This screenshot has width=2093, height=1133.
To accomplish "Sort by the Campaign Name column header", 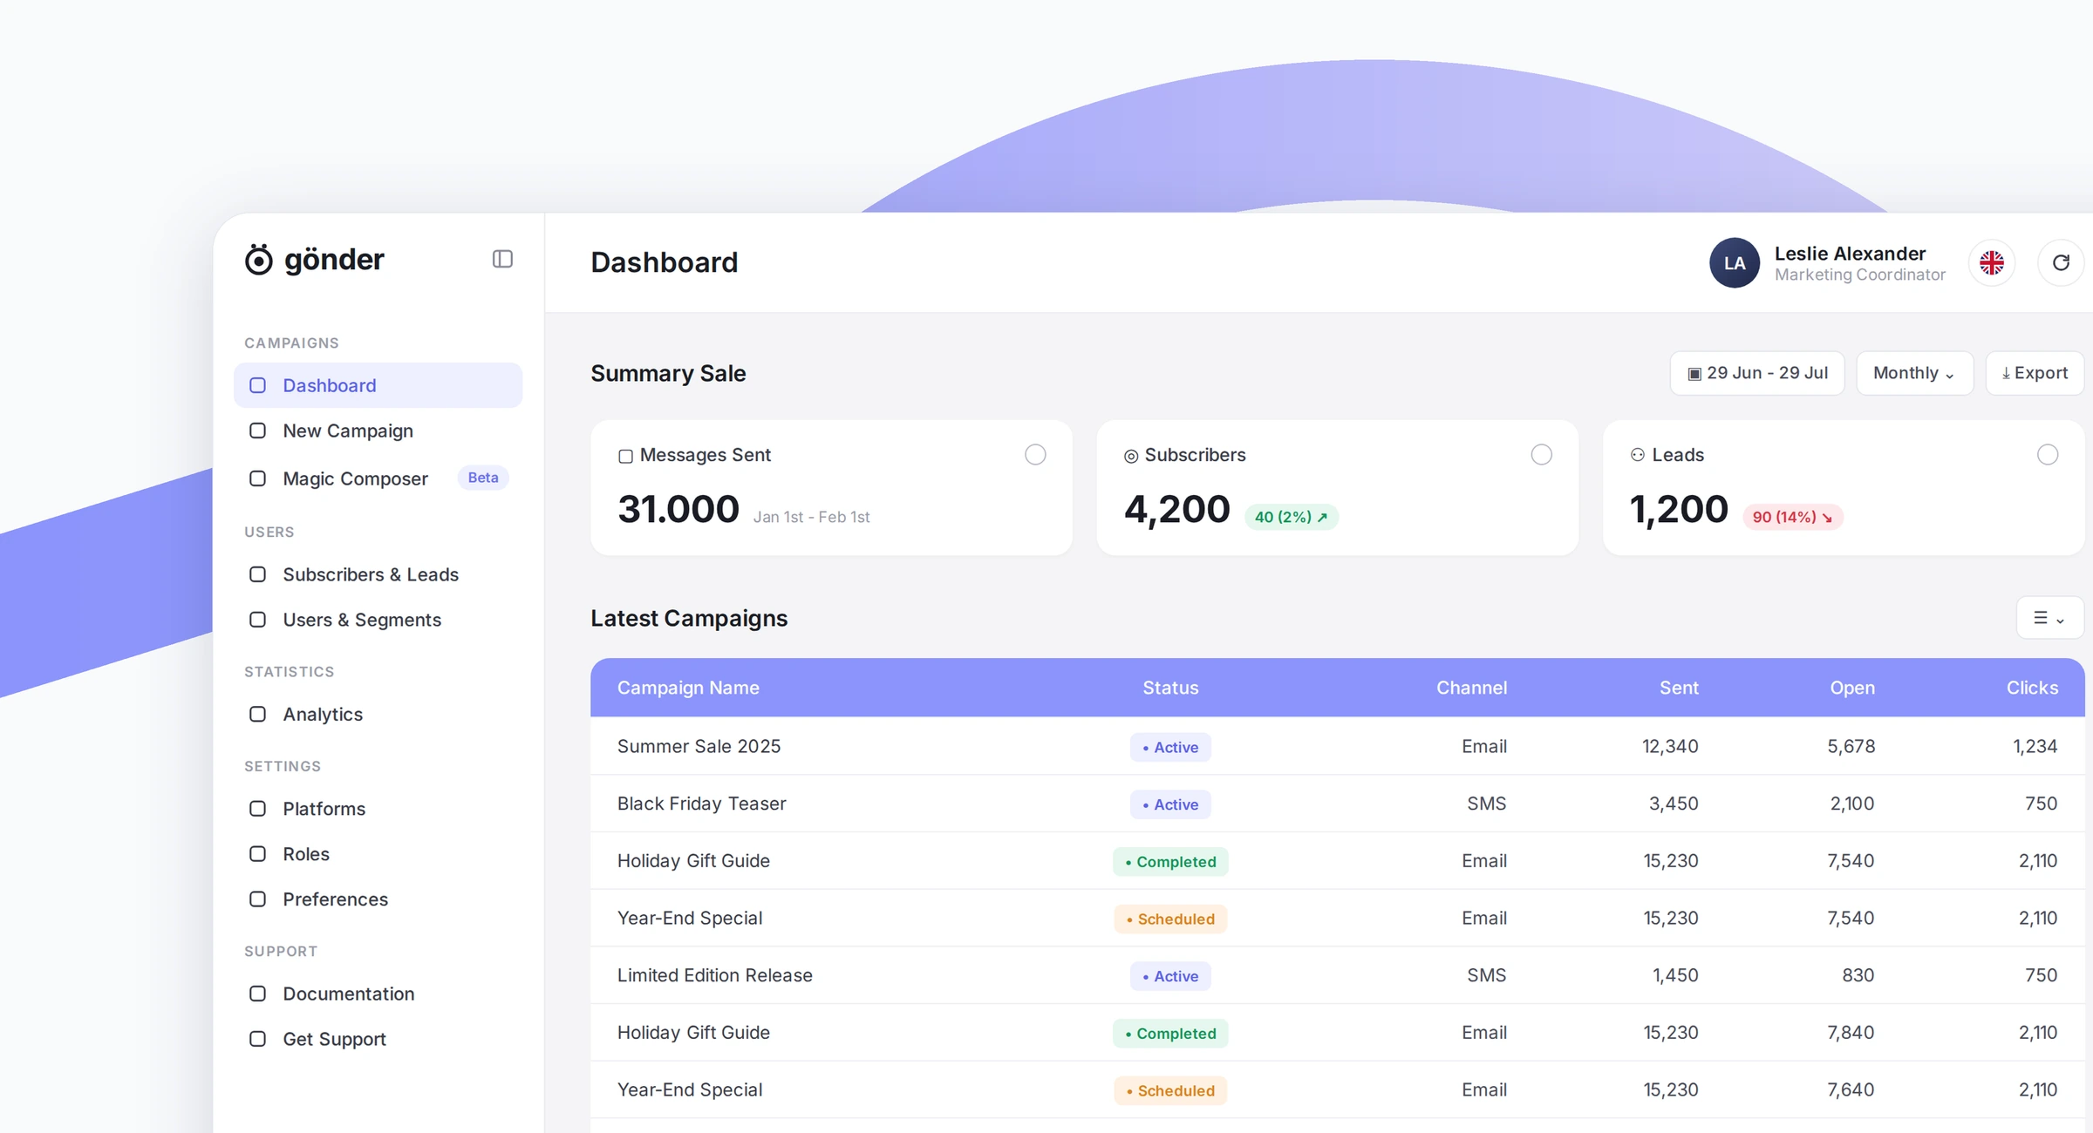I will click(x=688, y=688).
